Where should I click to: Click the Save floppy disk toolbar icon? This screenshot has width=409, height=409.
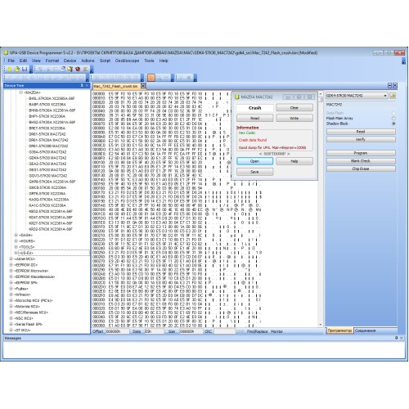coord(25,69)
